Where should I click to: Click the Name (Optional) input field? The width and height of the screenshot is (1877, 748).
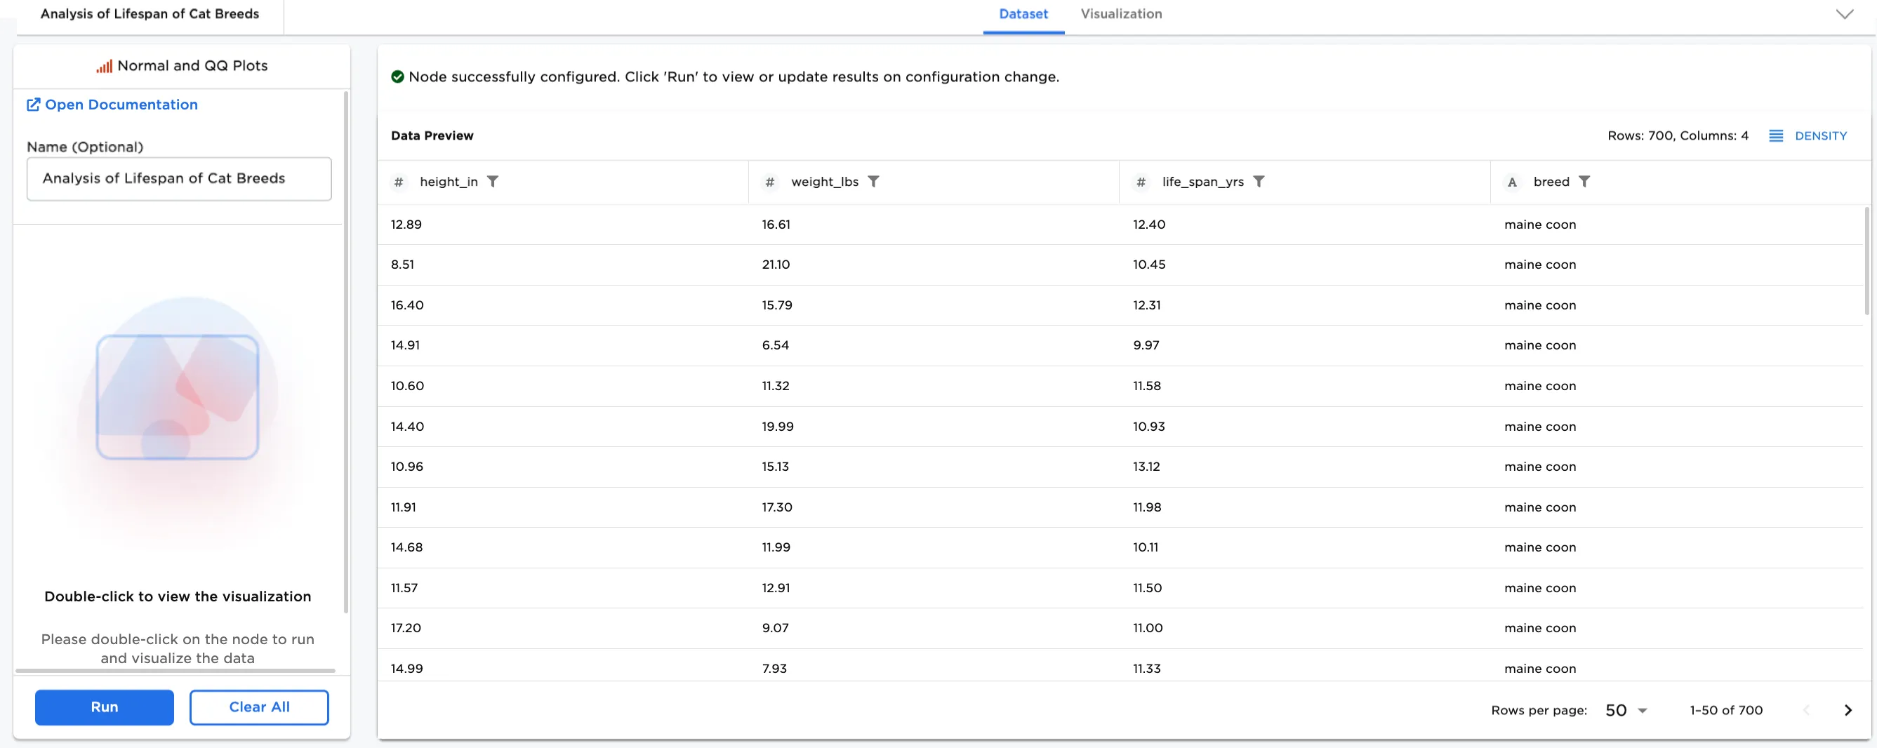point(179,178)
